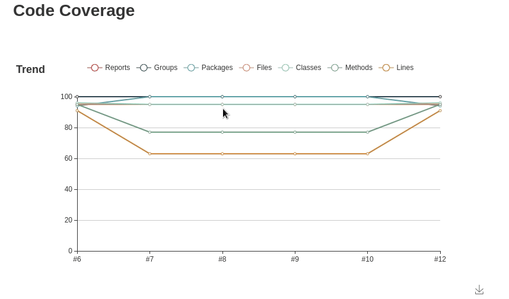
Task: Click Methods data point at build #8
Action: click(222, 132)
